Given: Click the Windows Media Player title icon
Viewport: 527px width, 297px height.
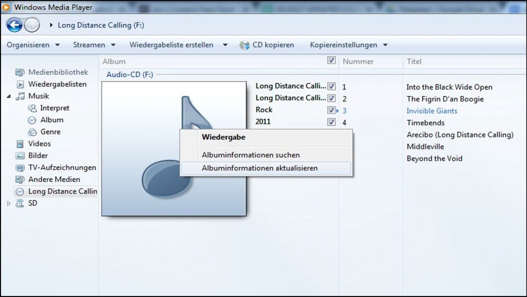Looking at the screenshot, I should tap(6, 7).
